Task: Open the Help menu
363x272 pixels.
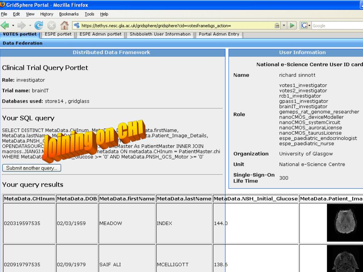Action: [x=104, y=14]
